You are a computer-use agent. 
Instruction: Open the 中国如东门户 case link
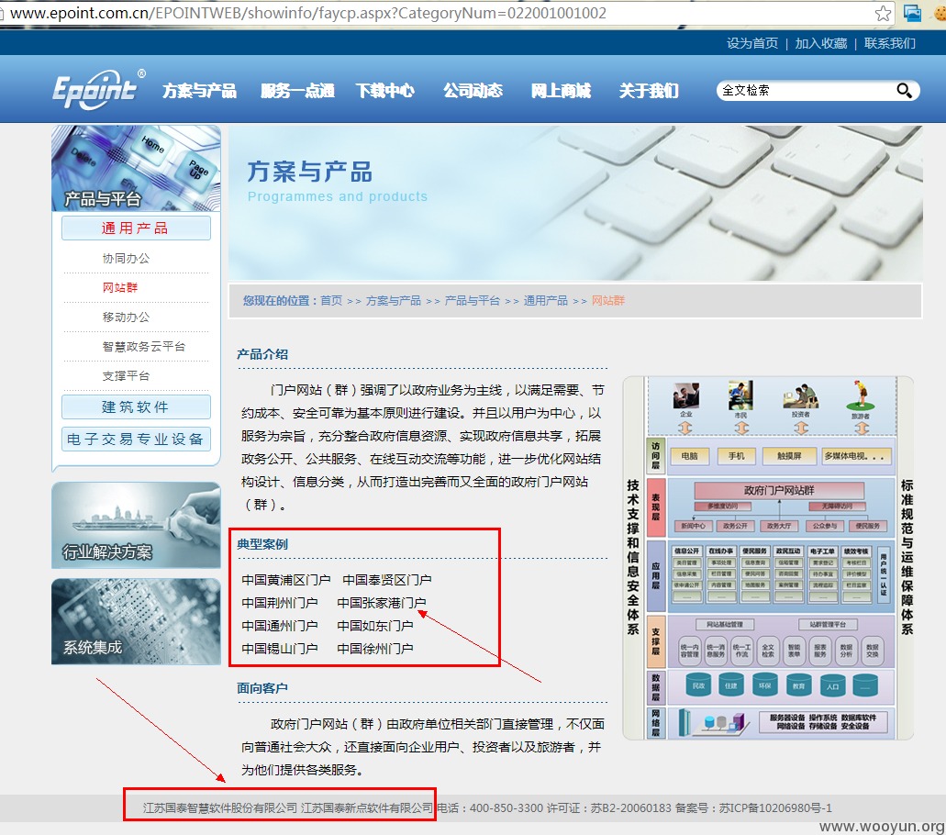click(374, 626)
